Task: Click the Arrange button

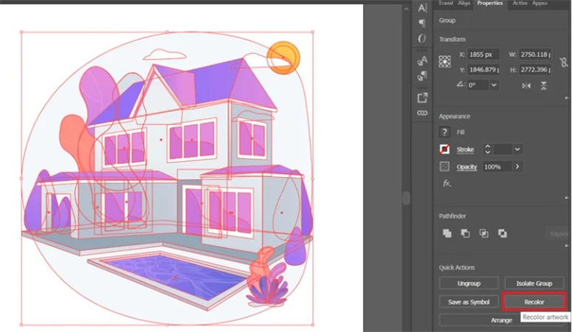Action: point(502,320)
